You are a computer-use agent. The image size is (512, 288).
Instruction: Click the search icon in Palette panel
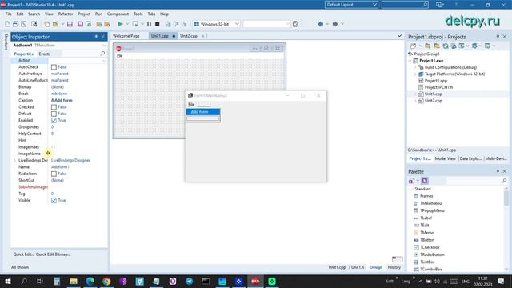point(504,181)
